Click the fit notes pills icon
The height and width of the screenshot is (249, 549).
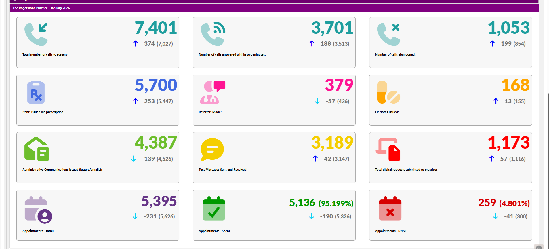click(388, 92)
